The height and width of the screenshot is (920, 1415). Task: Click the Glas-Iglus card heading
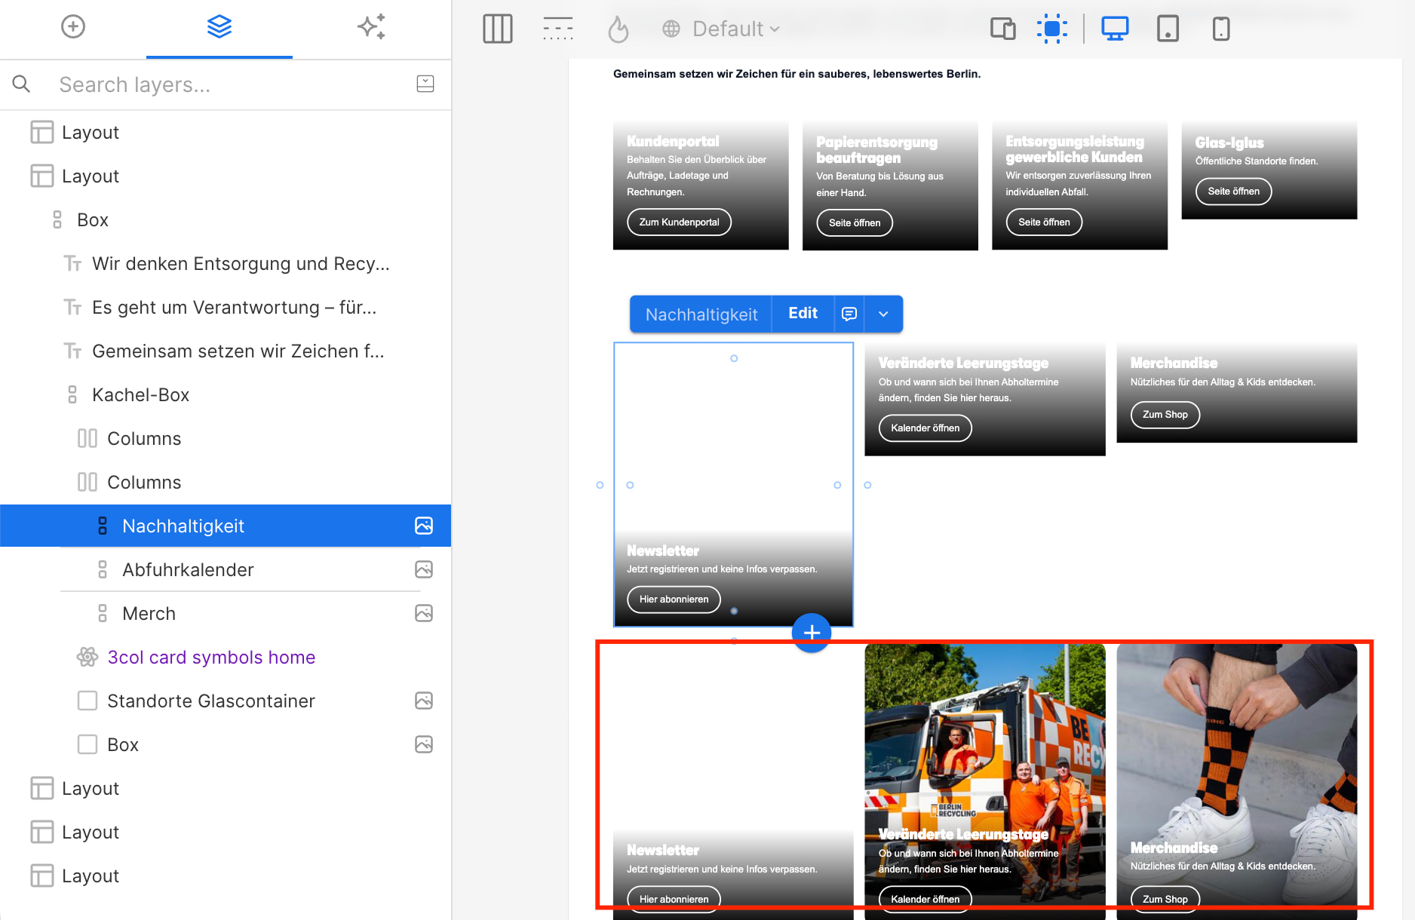(1229, 143)
